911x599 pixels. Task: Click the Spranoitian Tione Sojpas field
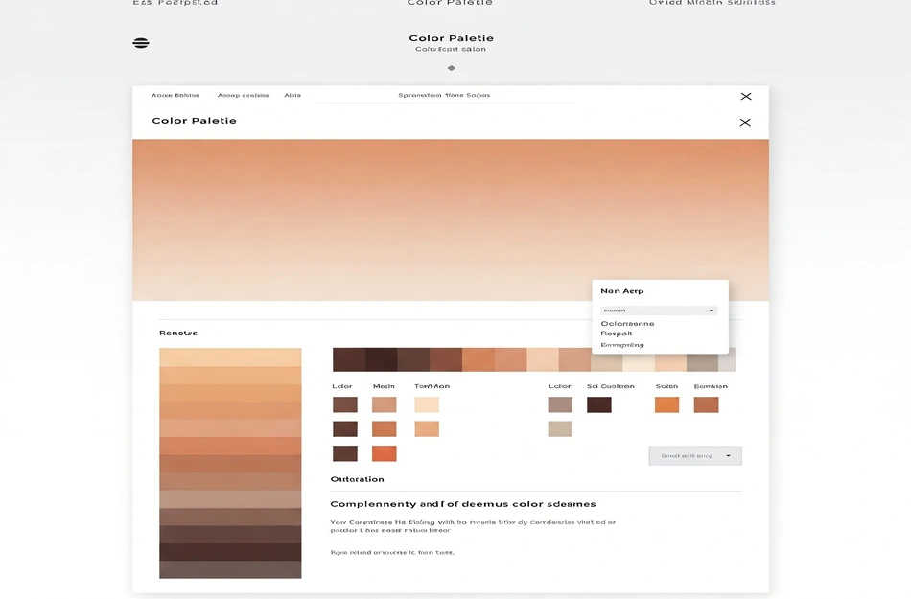coord(445,96)
